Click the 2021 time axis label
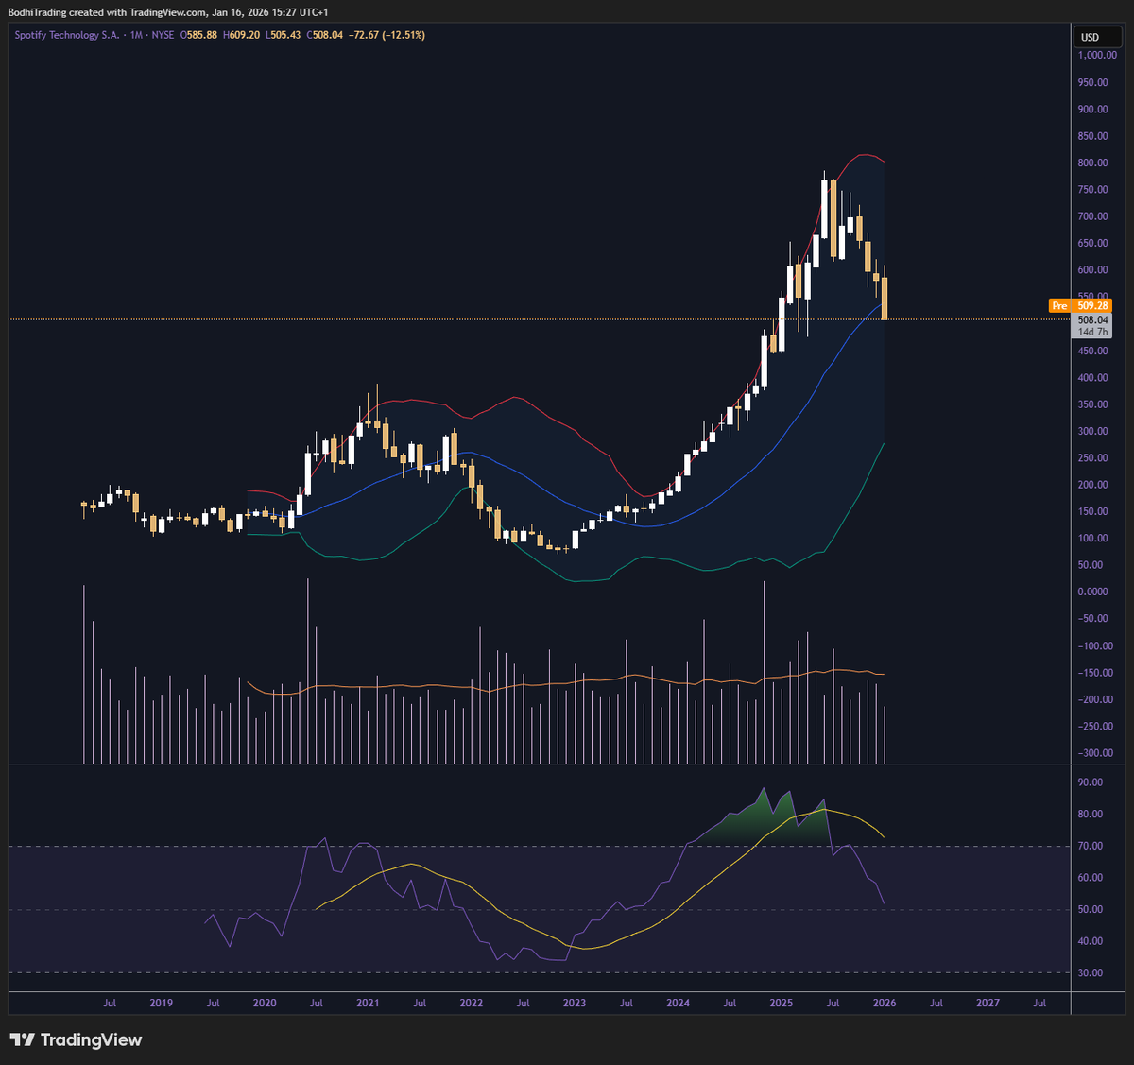Screen dimensions: 1134x1065 click(x=368, y=1003)
